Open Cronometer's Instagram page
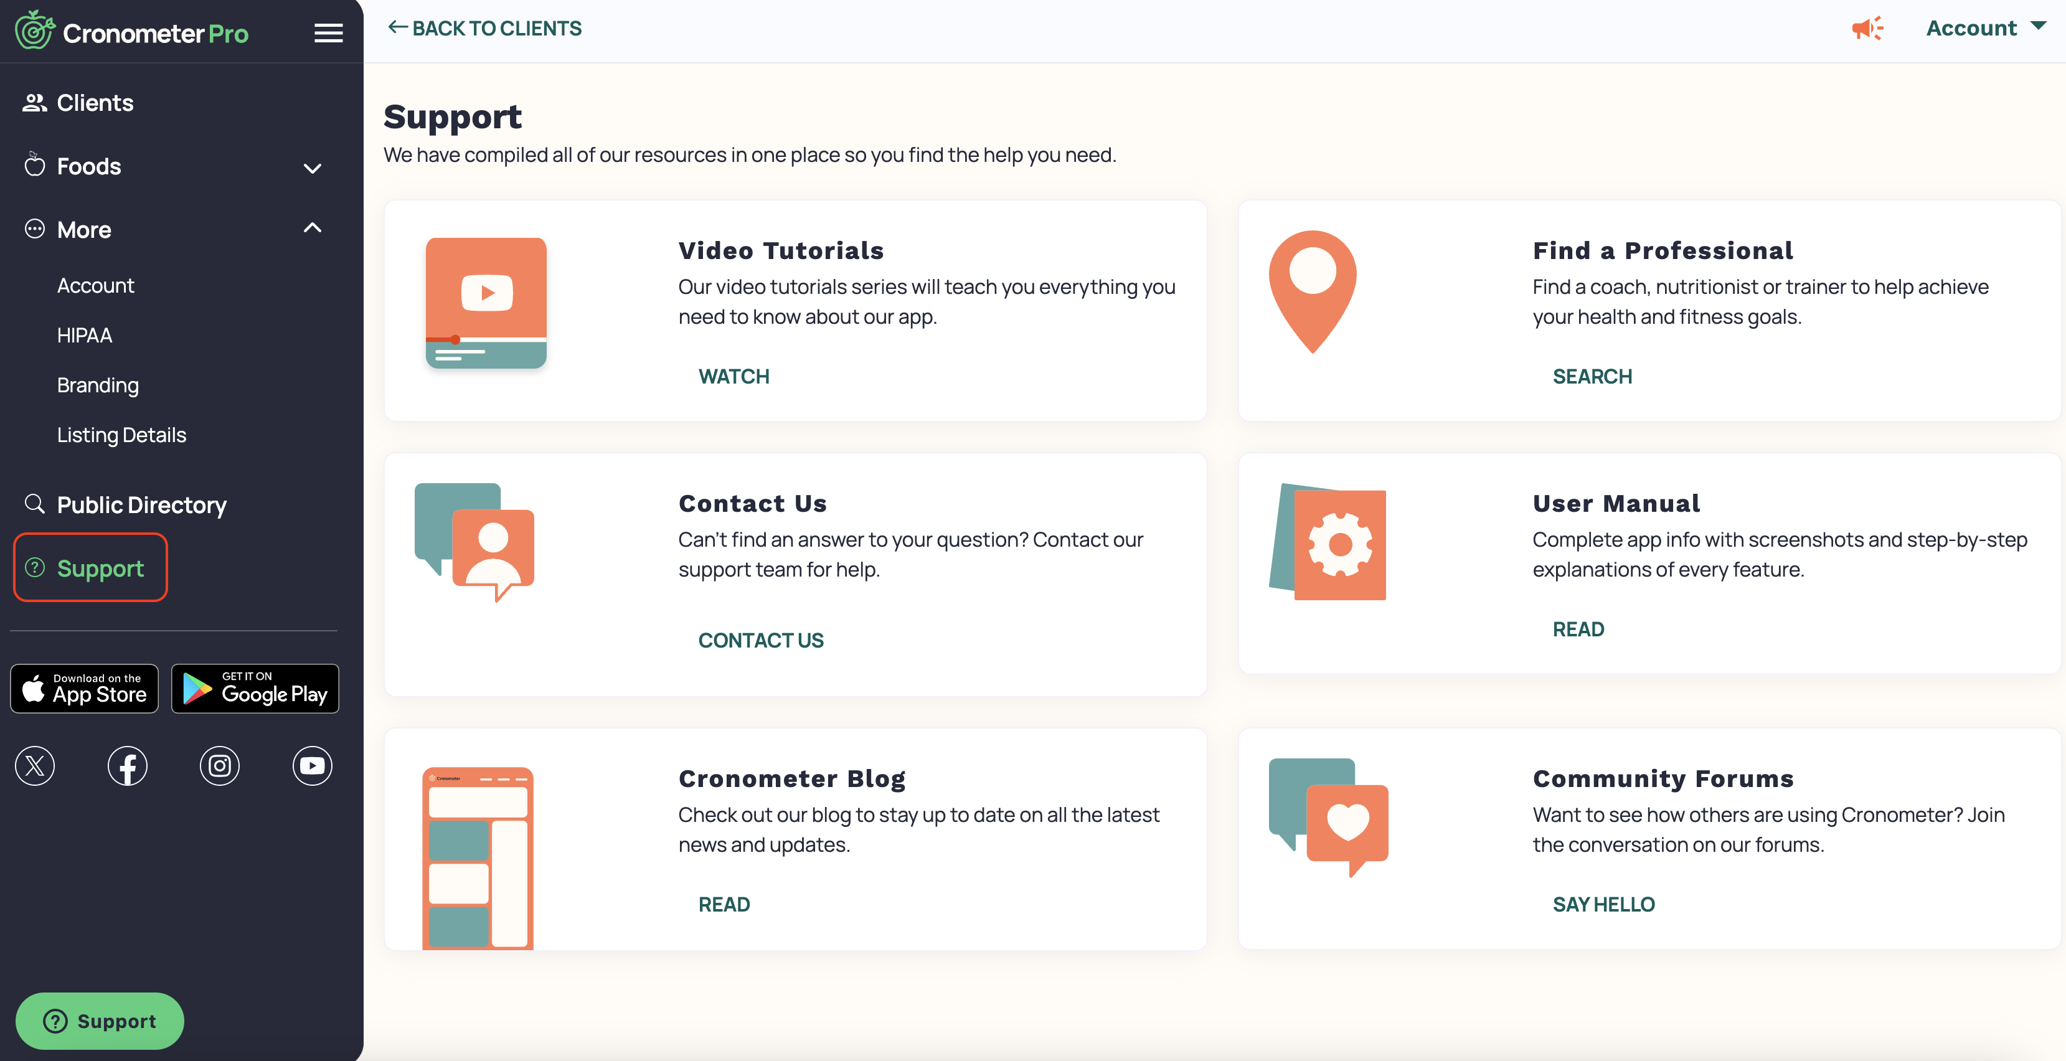The height and width of the screenshot is (1061, 2066). tap(219, 766)
